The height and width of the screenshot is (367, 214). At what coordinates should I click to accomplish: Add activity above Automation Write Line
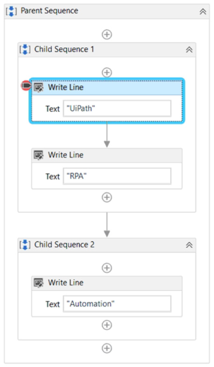click(x=107, y=268)
